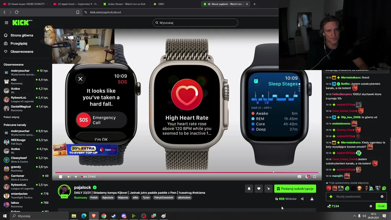Click the sparkle gift button
Image resolution: width=391 pixels, height=220 pixels.
[269, 189]
